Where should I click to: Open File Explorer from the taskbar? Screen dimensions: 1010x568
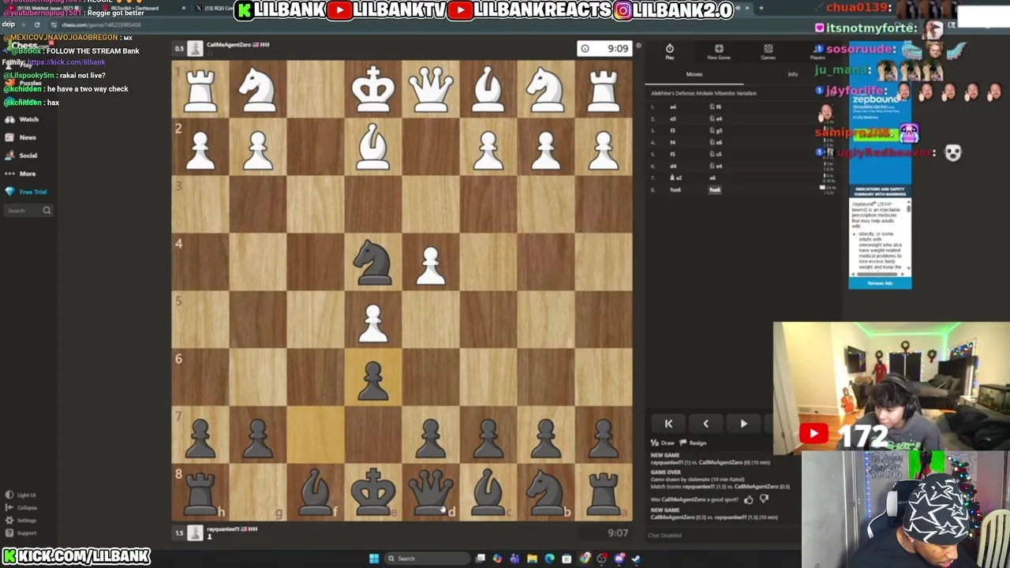[532, 559]
